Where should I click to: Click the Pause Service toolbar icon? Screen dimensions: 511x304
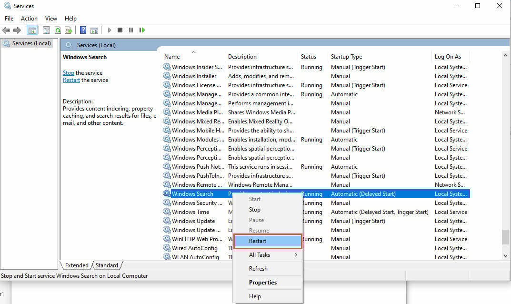[x=130, y=30]
